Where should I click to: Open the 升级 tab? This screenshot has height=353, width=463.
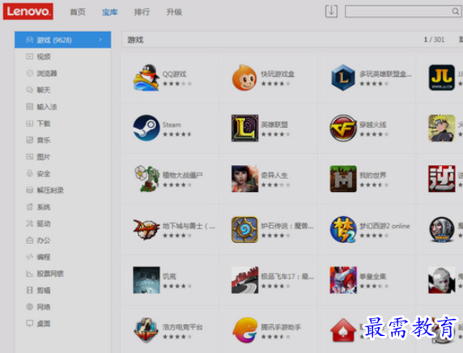coord(174,12)
